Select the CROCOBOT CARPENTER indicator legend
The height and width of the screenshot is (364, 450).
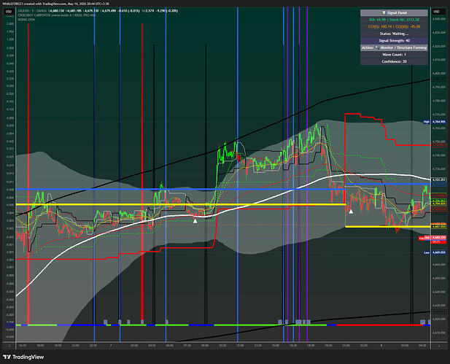coord(57,15)
